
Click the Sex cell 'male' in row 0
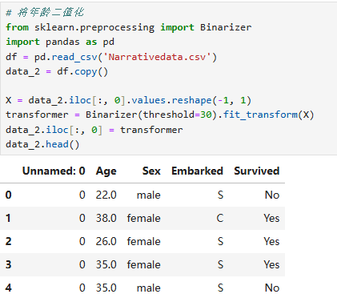[x=149, y=195]
